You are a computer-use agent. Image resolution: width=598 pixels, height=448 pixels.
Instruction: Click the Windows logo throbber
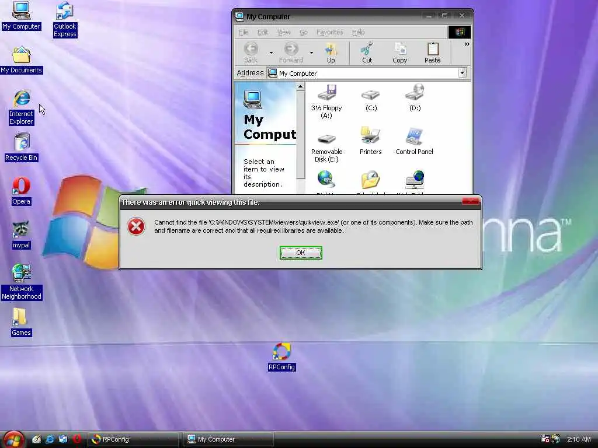459,33
